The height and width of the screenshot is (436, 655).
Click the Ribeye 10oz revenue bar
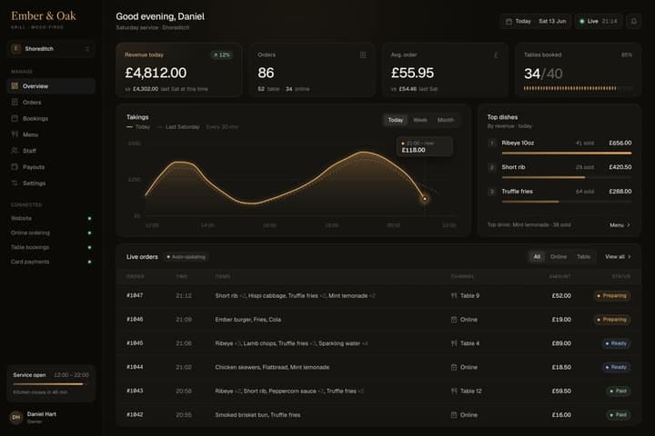pos(567,154)
